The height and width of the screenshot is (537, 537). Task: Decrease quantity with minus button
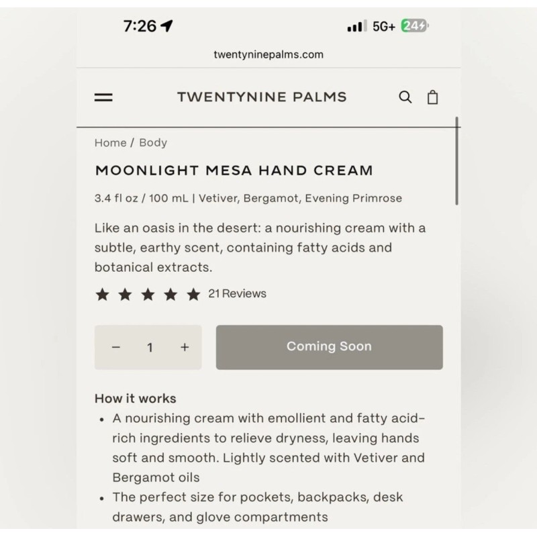coord(116,347)
